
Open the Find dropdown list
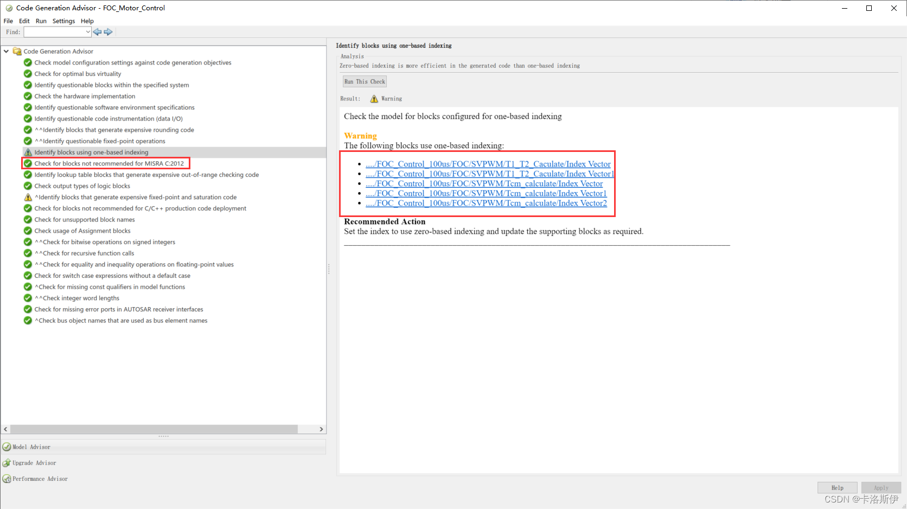87,32
